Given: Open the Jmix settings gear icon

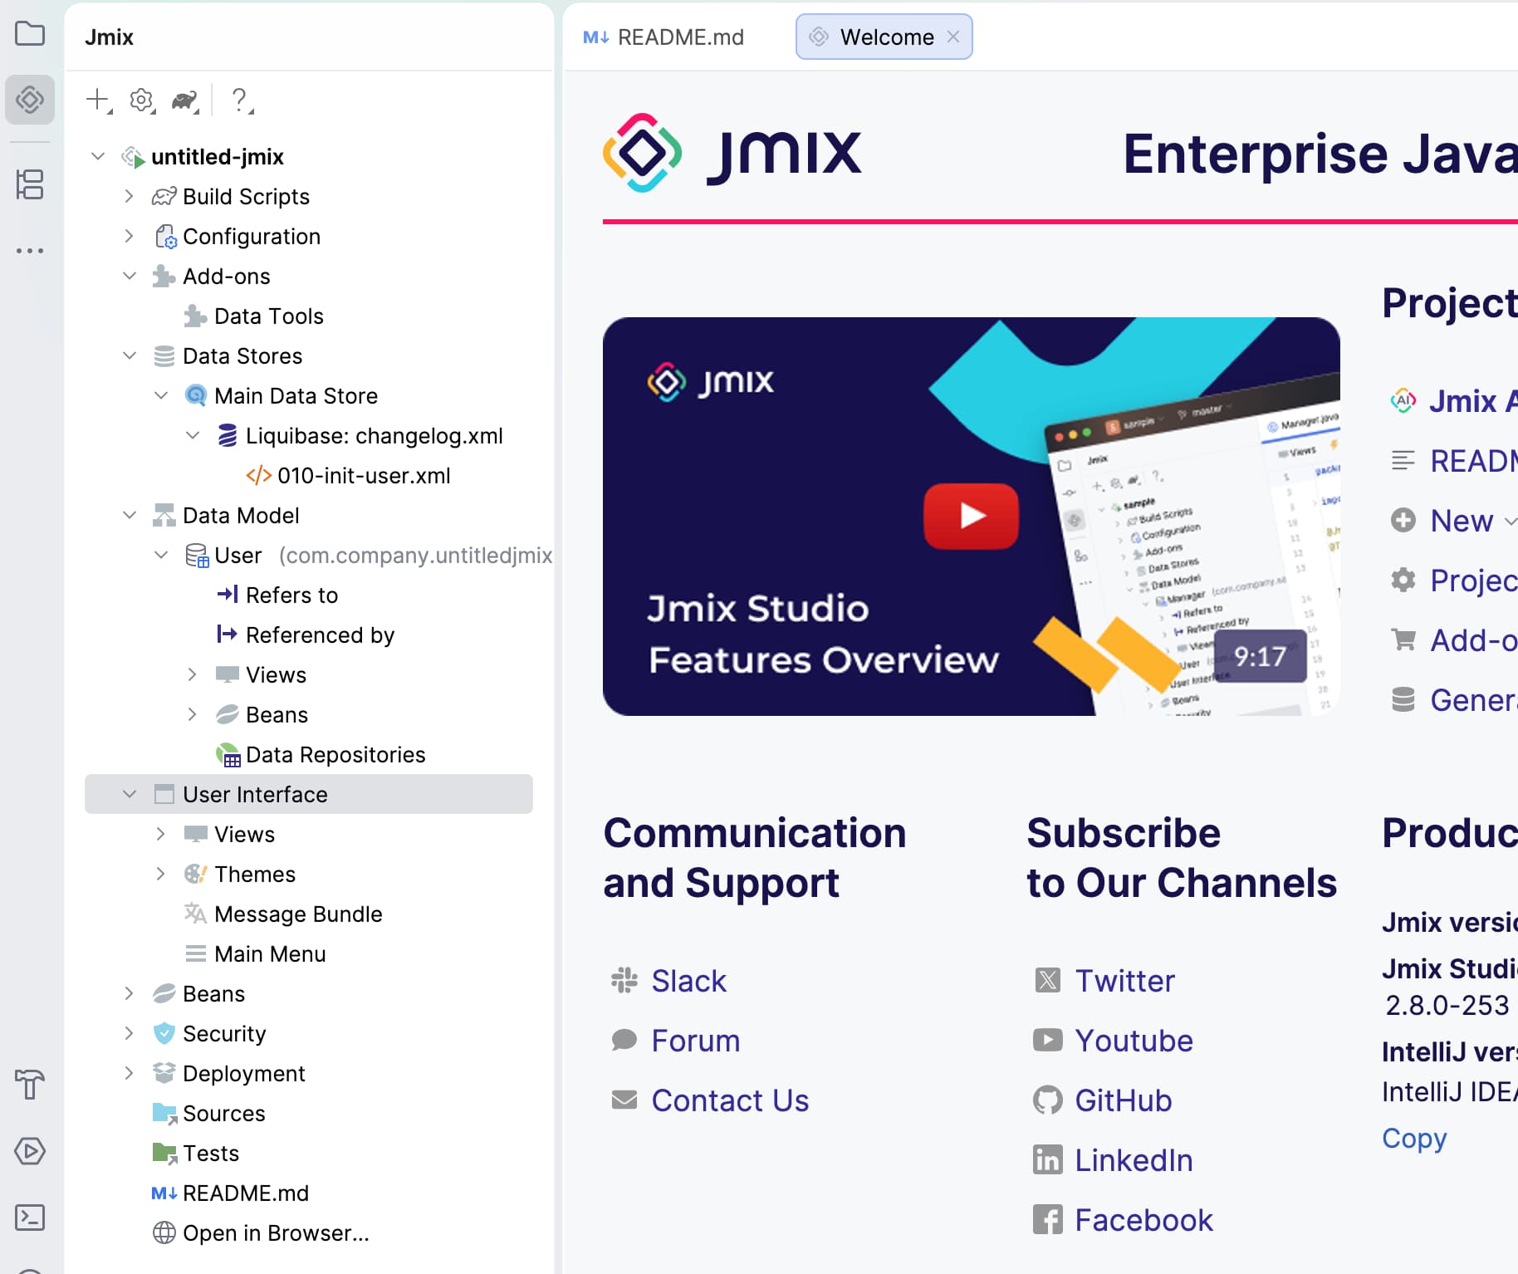Looking at the screenshot, I should (141, 100).
